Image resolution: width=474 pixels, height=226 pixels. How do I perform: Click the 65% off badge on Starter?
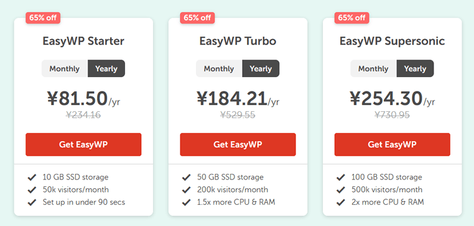[43, 17]
